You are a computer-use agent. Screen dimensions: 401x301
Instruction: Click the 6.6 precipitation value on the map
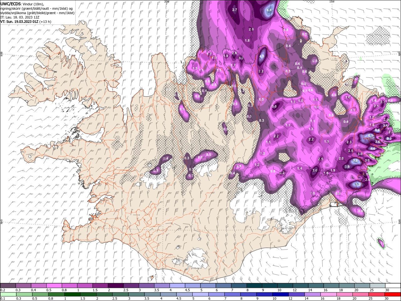tap(269, 10)
